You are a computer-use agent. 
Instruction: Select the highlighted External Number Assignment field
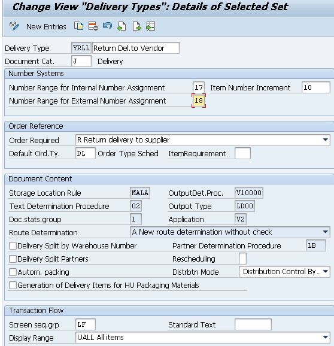pyautogui.click(x=199, y=101)
